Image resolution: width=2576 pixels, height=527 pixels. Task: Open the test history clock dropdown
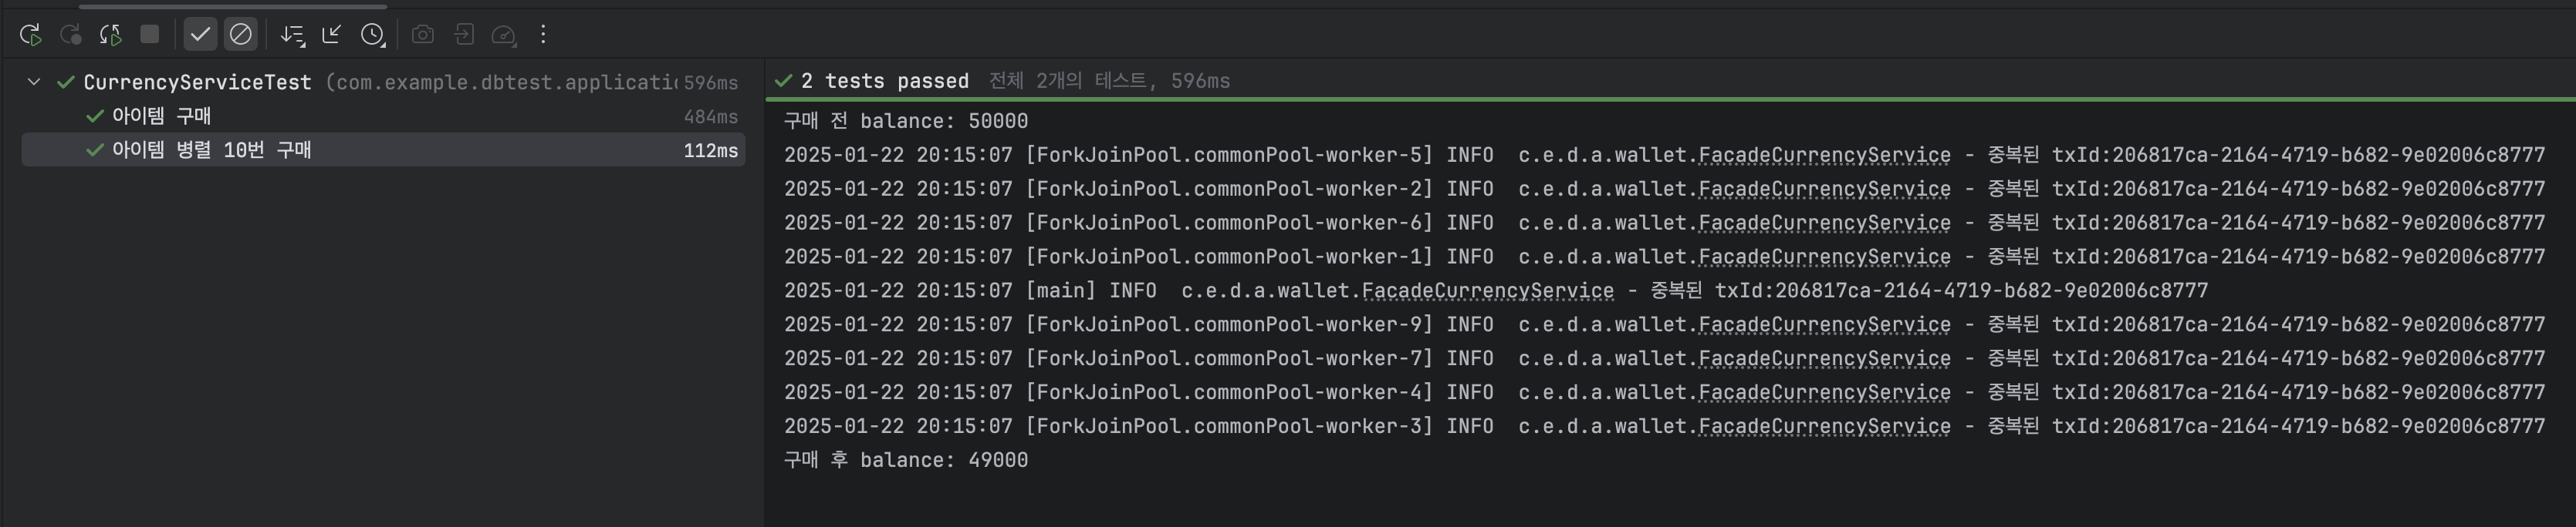[x=372, y=35]
